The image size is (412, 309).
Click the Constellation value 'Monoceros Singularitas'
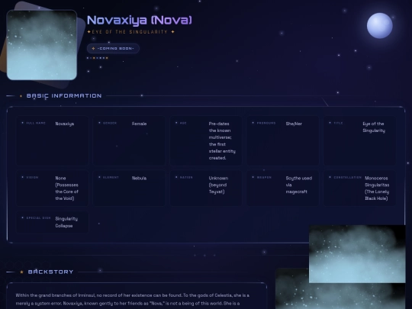tap(377, 188)
